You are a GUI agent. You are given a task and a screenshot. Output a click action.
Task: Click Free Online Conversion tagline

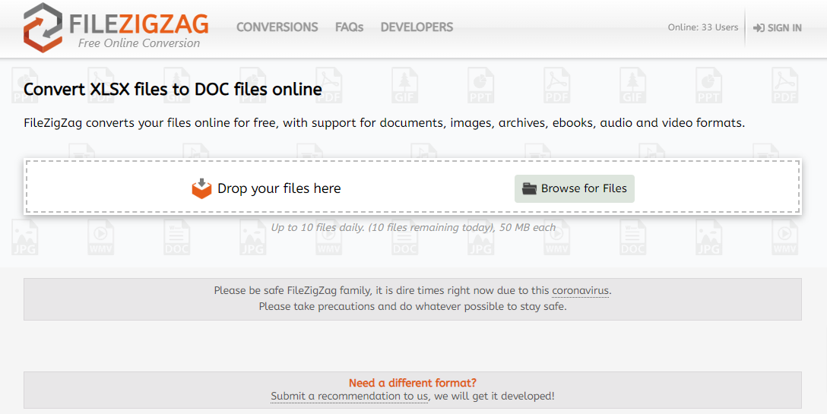pos(139,43)
